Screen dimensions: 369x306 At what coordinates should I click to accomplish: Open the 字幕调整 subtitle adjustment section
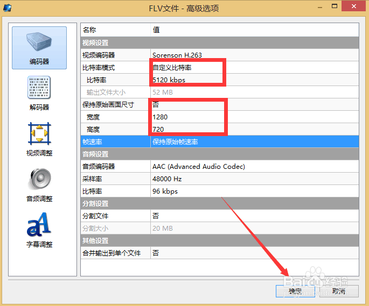click(39, 230)
